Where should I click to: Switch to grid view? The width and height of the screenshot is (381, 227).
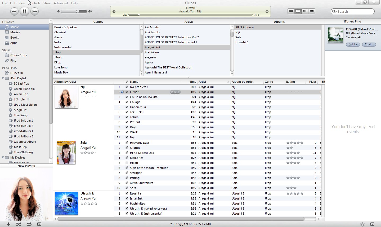coord(305,11)
